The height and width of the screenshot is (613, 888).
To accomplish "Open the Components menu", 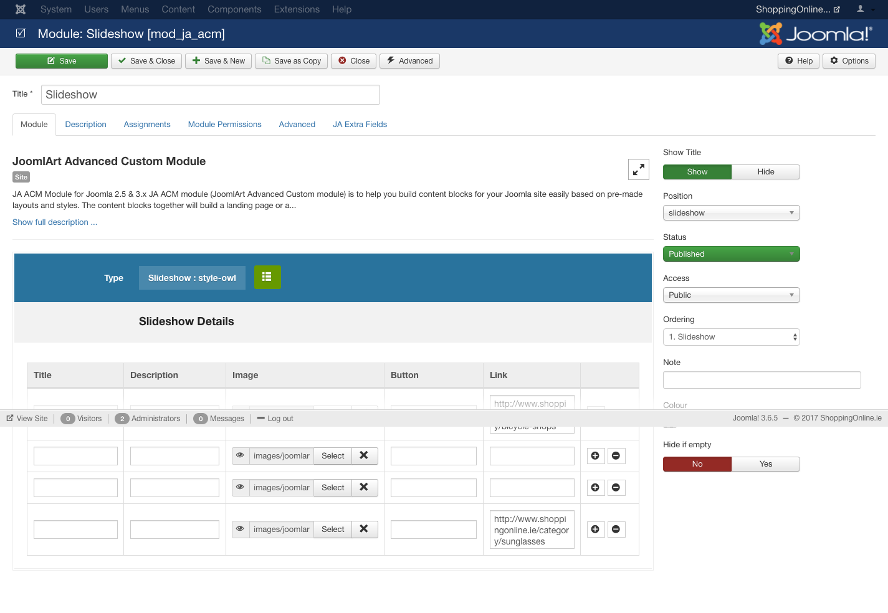I will (x=234, y=9).
